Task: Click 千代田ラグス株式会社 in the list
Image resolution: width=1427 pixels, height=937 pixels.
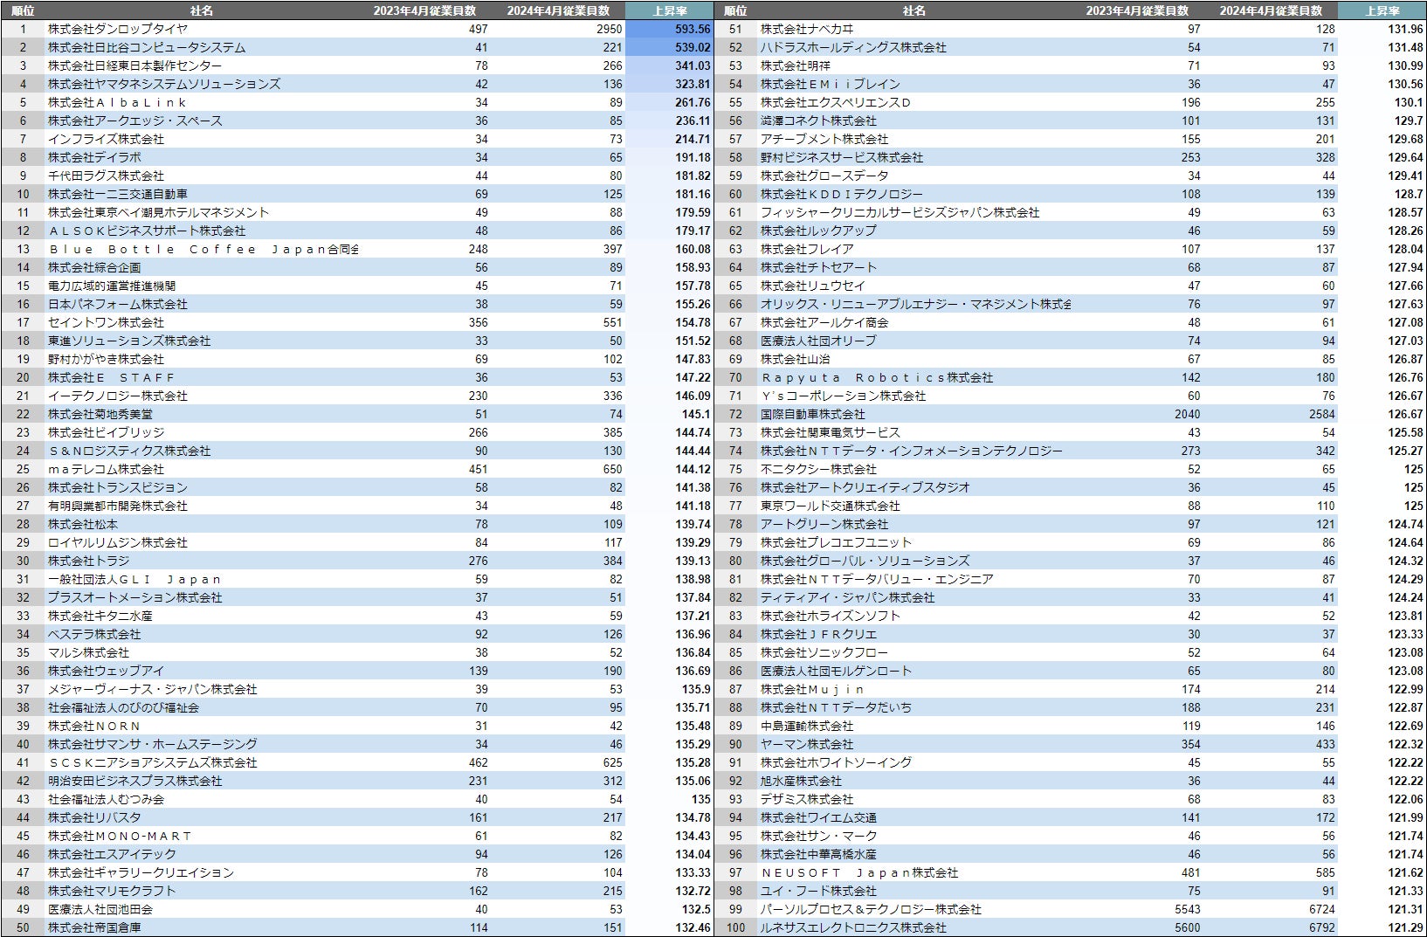Action: point(106,176)
